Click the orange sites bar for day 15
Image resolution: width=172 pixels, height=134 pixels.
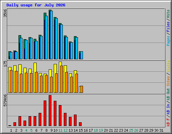coord(82,89)
